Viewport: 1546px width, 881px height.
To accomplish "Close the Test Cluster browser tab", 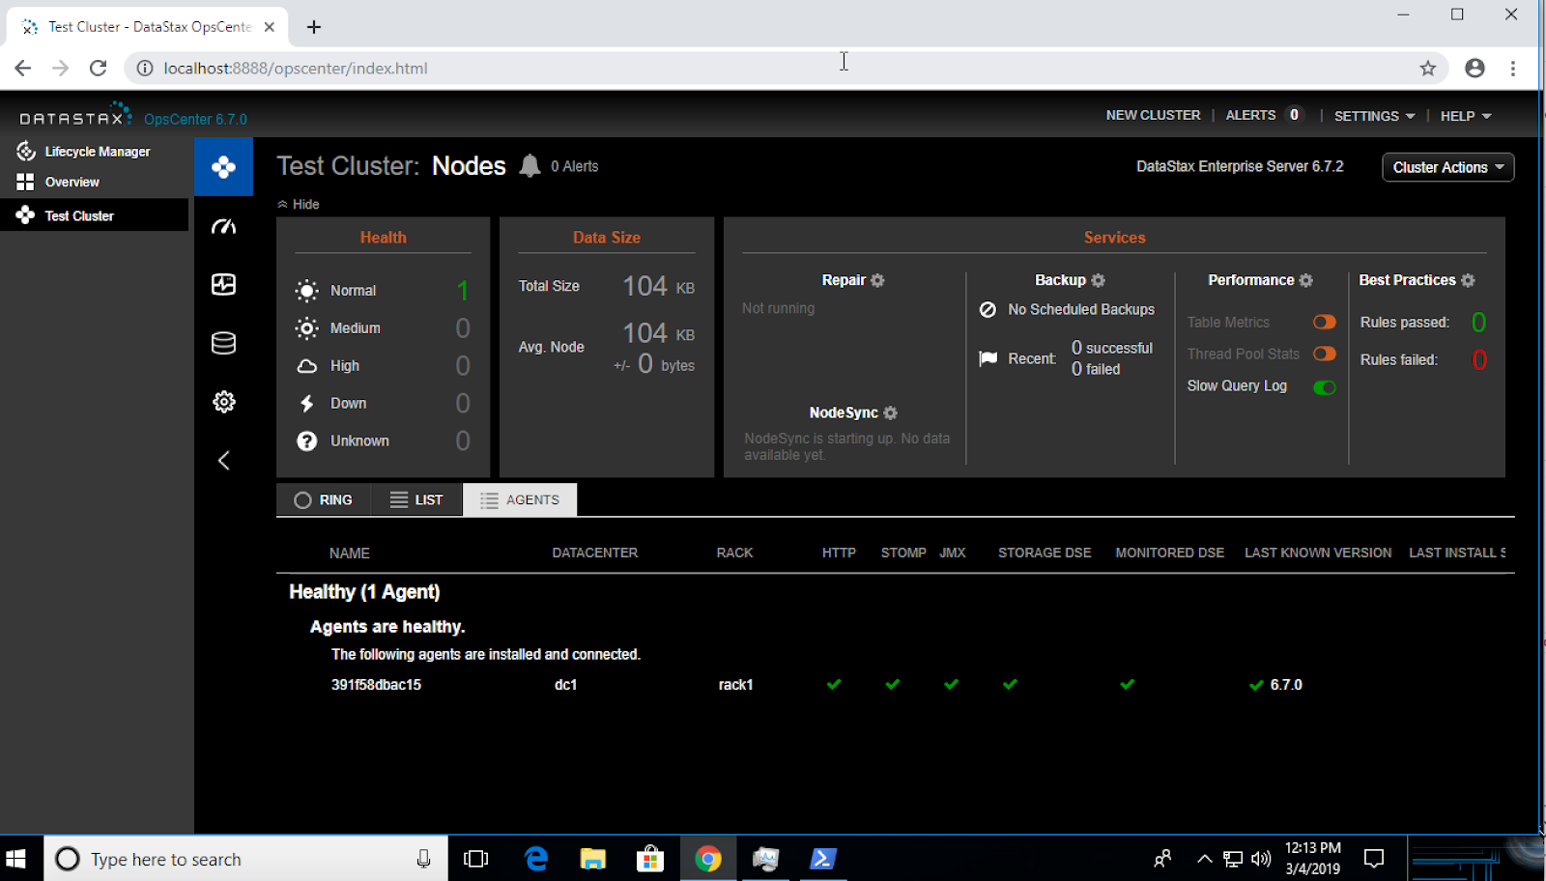I will point(270,27).
